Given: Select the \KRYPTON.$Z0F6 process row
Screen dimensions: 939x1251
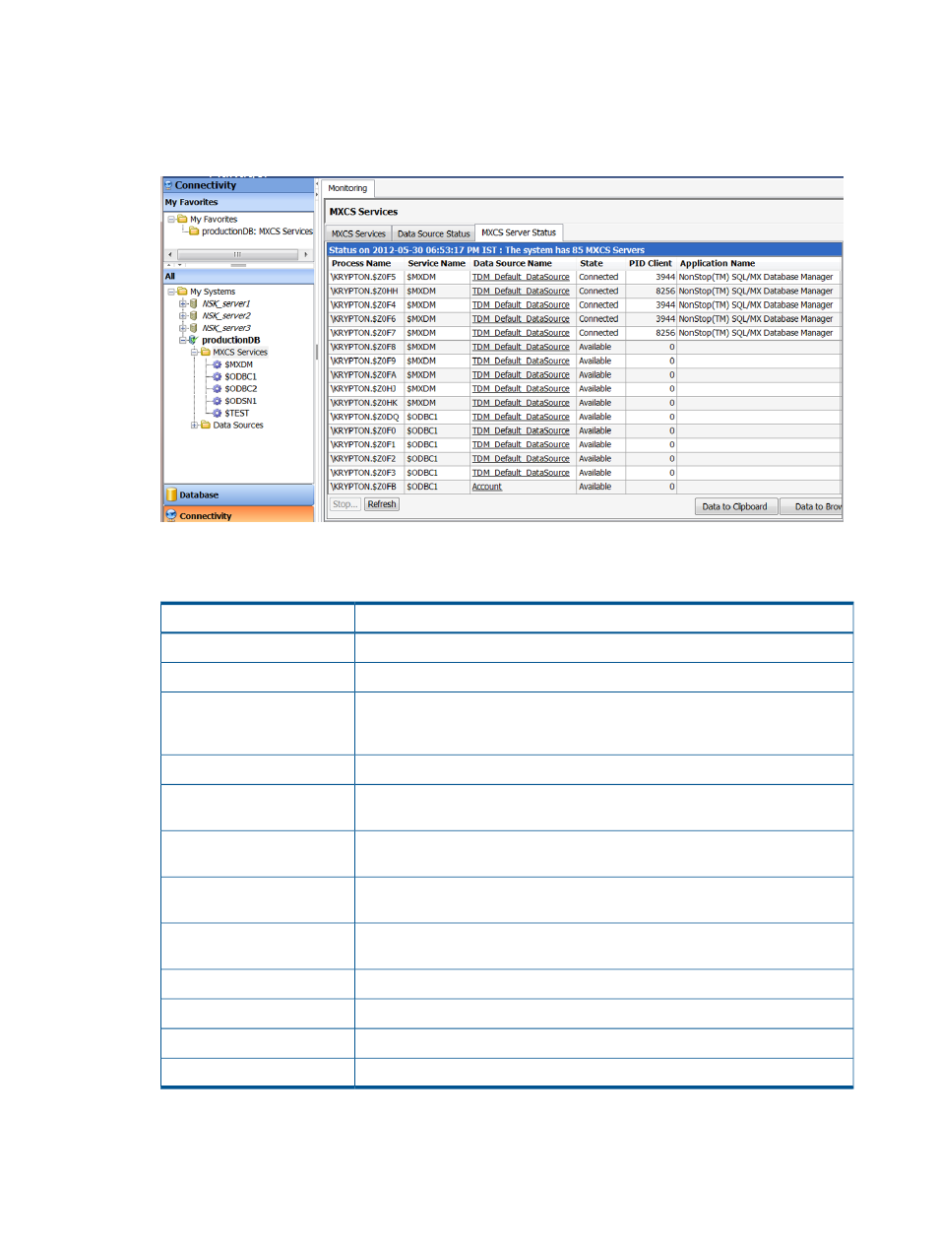Looking at the screenshot, I should pyautogui.click(x=585, y=319).
